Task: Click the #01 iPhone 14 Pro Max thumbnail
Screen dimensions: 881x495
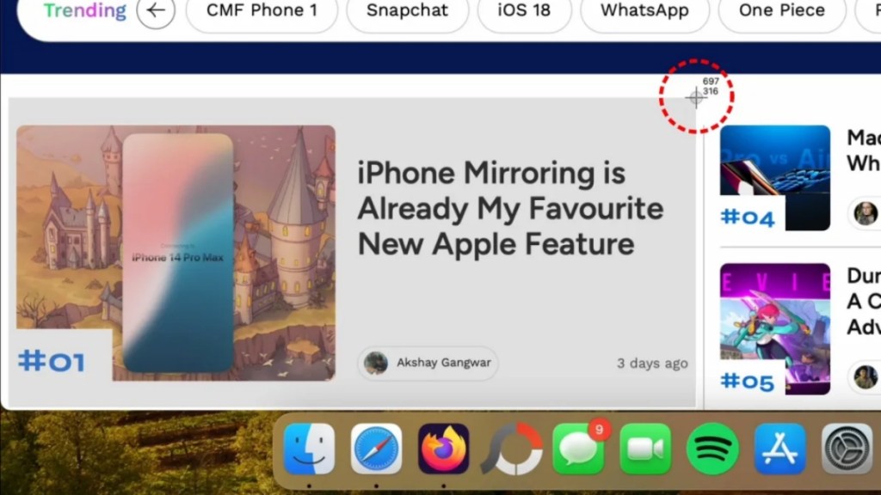Action: (x=176, y=253)
